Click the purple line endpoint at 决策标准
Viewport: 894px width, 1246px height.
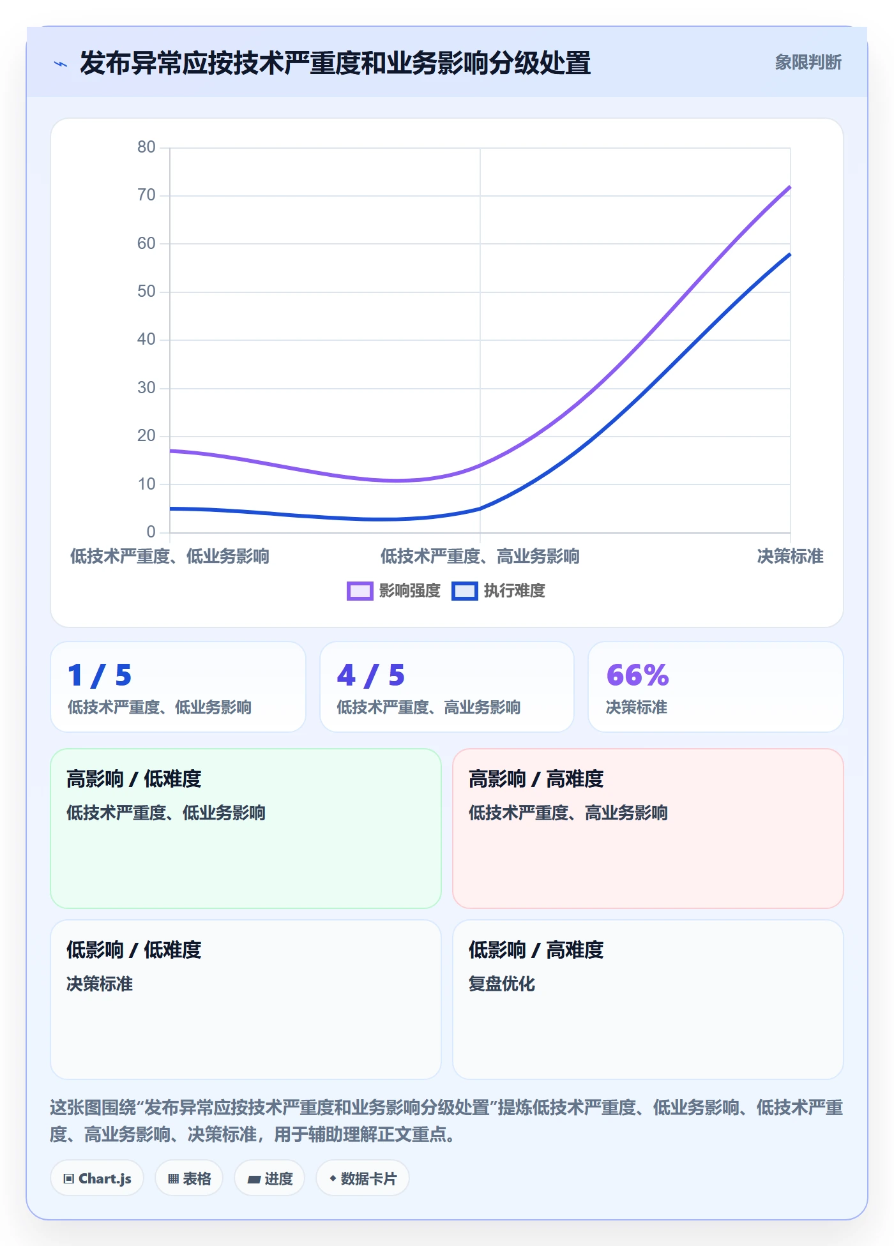point(790,187)
